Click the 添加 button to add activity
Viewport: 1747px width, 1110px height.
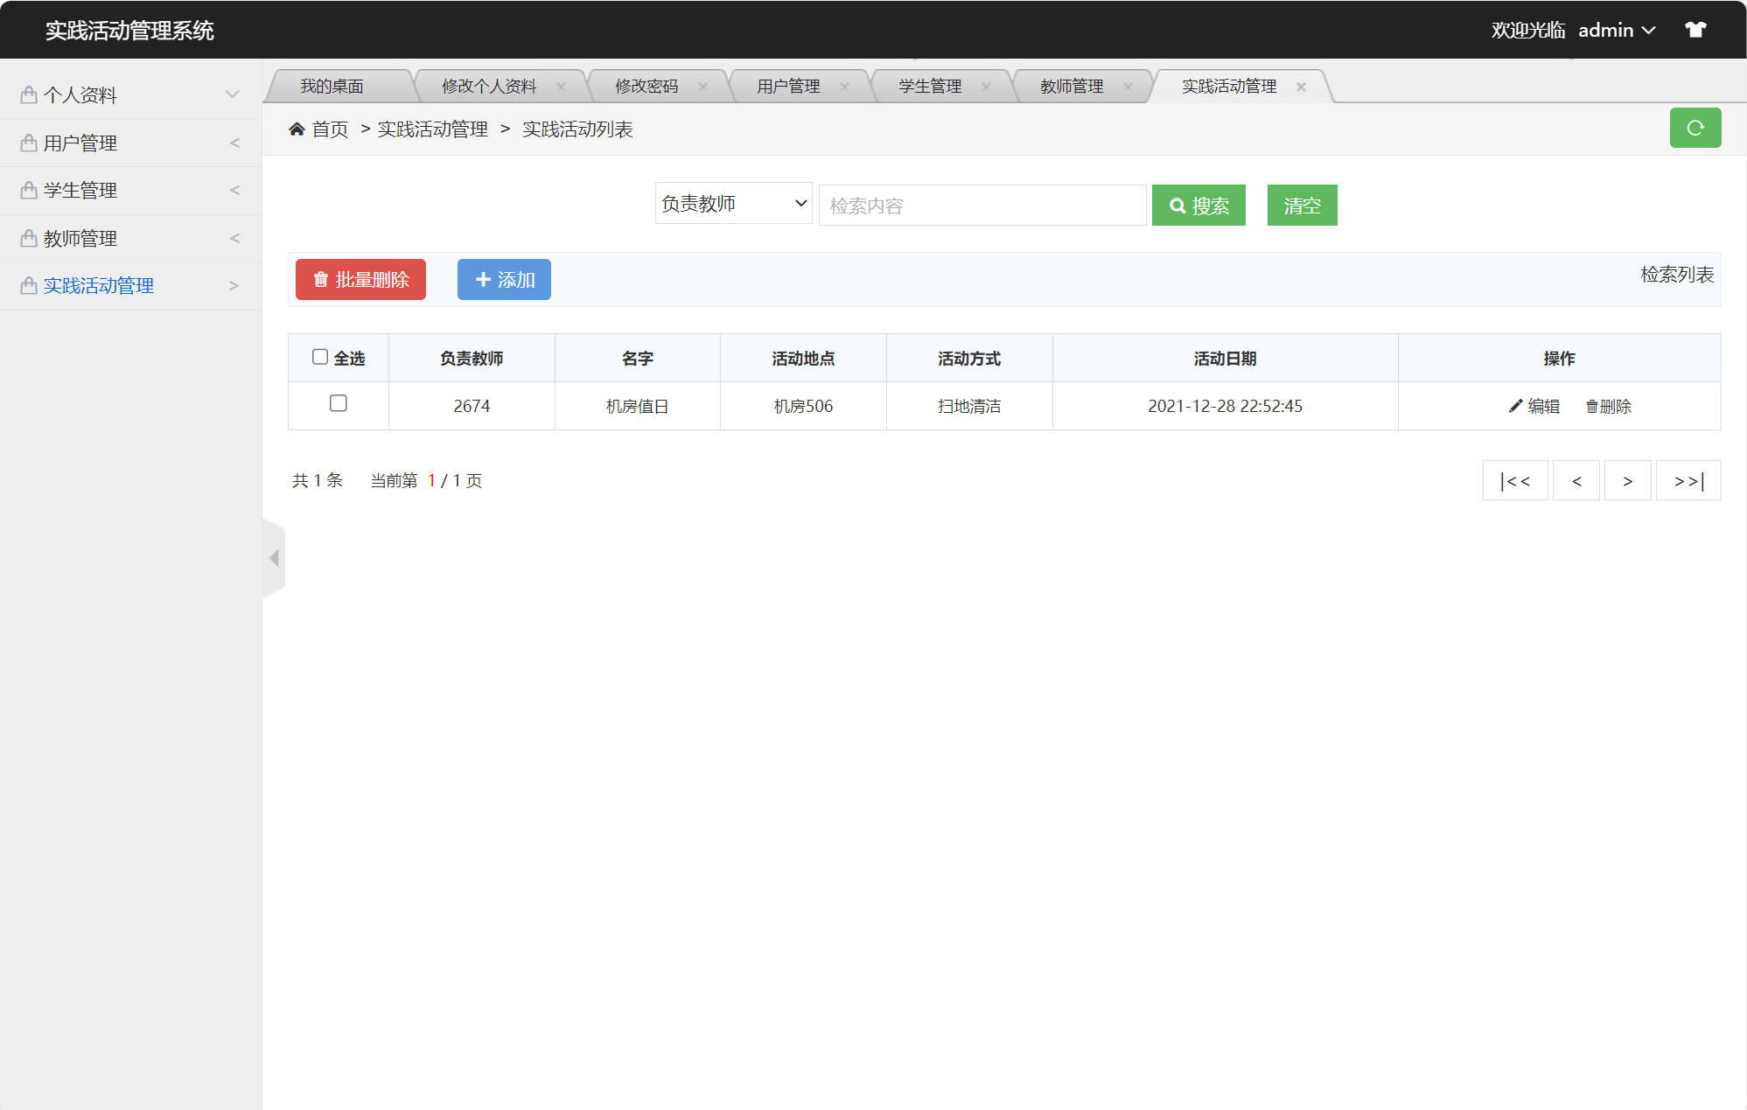[x=503, y=279]
